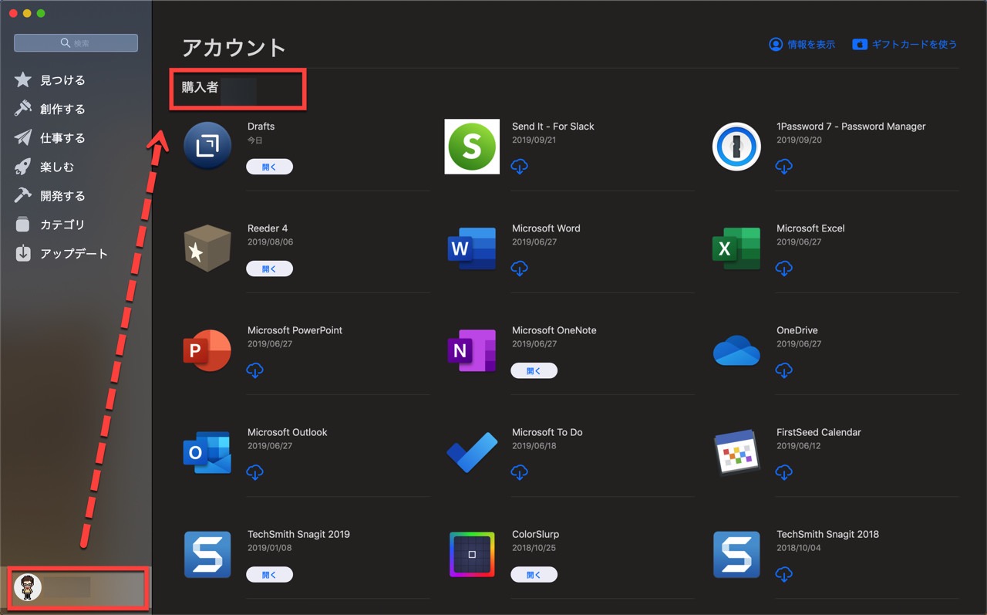Click 情報を表示 link
Screen dimensions: 987x615
point(802,45)
